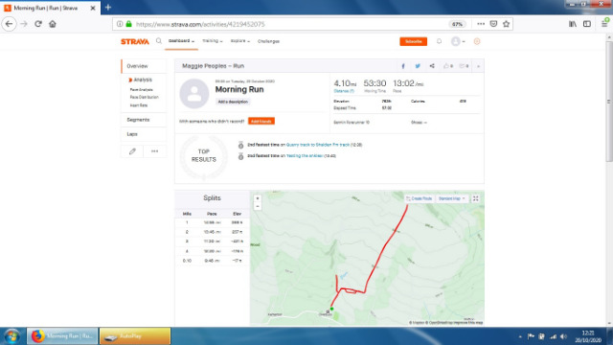This screenshot has width=613, height=345.
Task: Open the notifications bell icon
Action: pyautogui.click(x=439, y=41)
